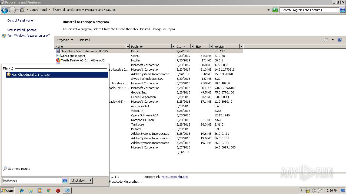The width and height of the screenshot is (346, 194).
Task: Open View installed updates link
Action: (x=22, y=30)
